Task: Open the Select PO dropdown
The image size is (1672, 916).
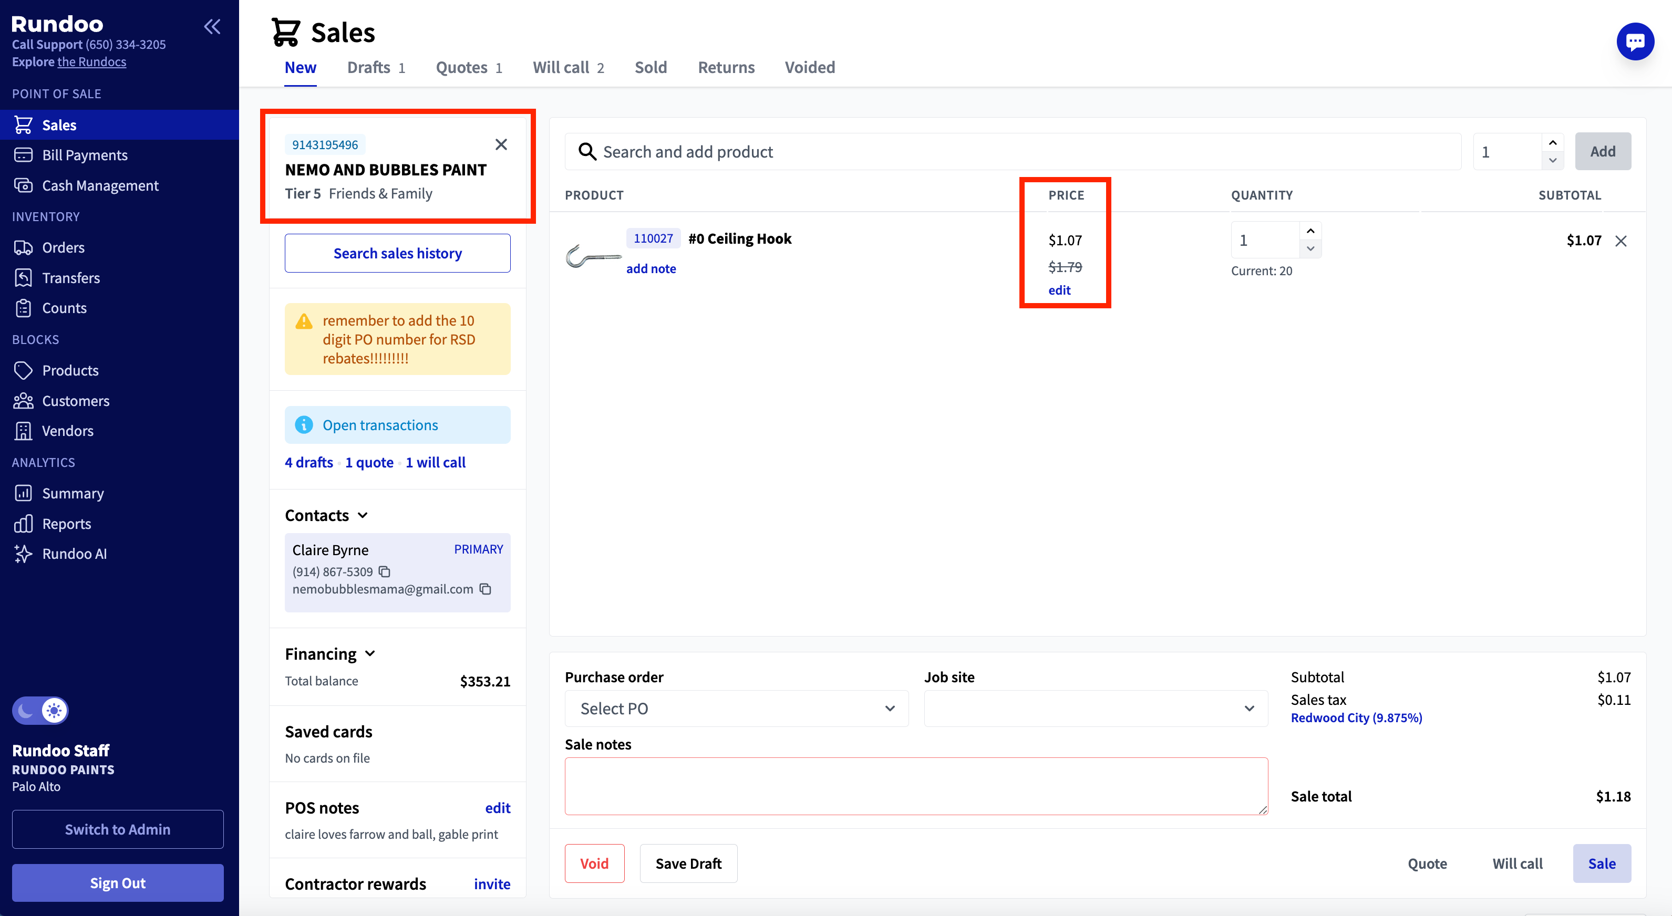Action: (737, 709)
